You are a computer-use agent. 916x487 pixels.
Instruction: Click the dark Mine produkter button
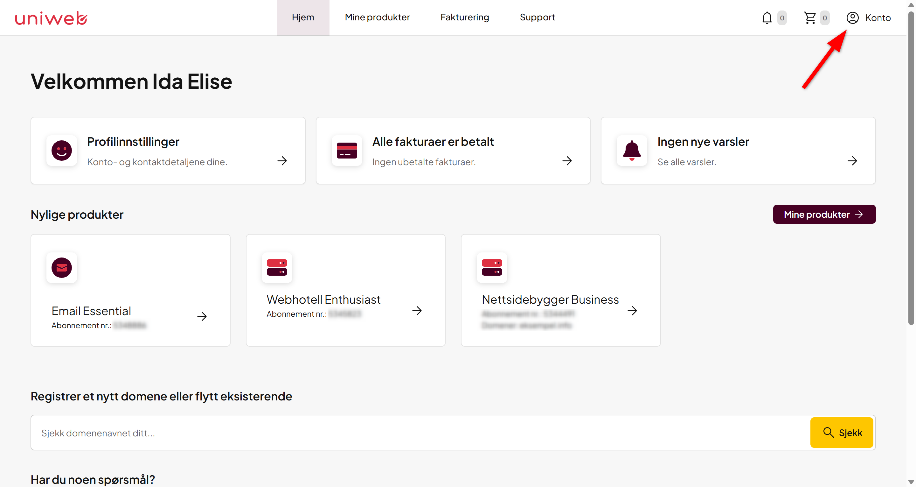pyautogui.click(x=824, y=214)
